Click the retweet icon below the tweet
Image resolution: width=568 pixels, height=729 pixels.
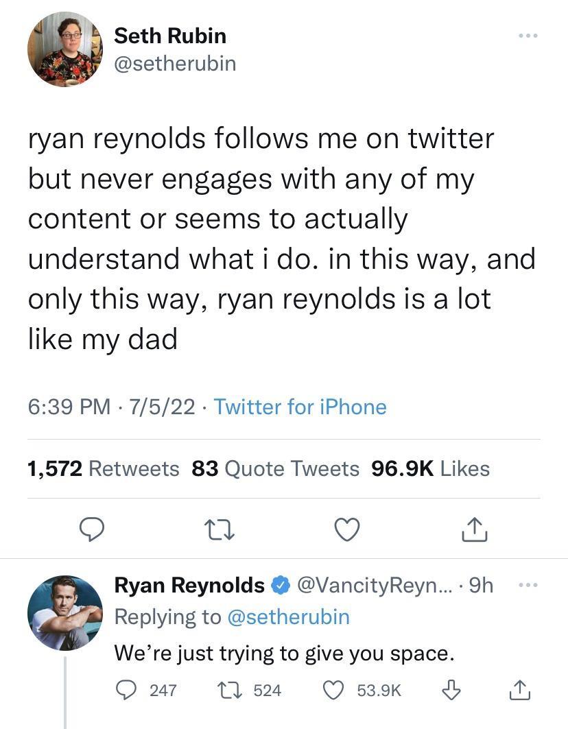click(219, 529)
